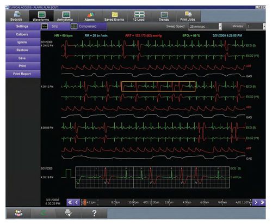Click the patient group icon in bottom bar

pos(18,213)
